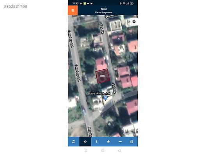Tap the location indicator in status bar

(x=121, y=4)
